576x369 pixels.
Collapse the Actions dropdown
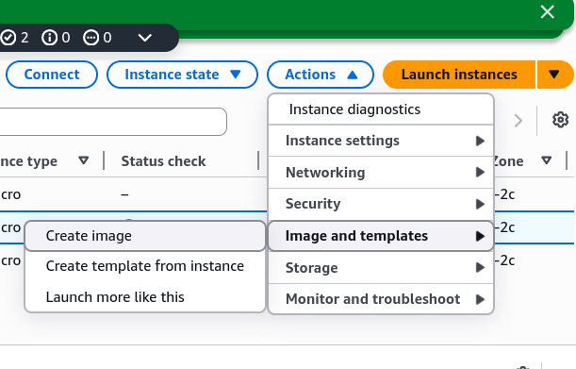point(321,75)
